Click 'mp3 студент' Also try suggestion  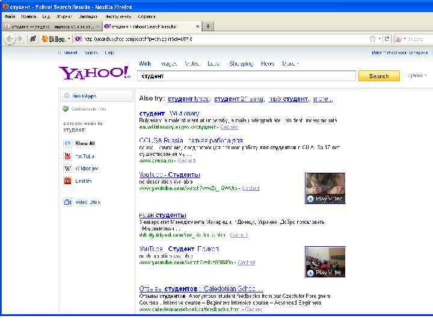pyautogui.click(x=288, y=99)
